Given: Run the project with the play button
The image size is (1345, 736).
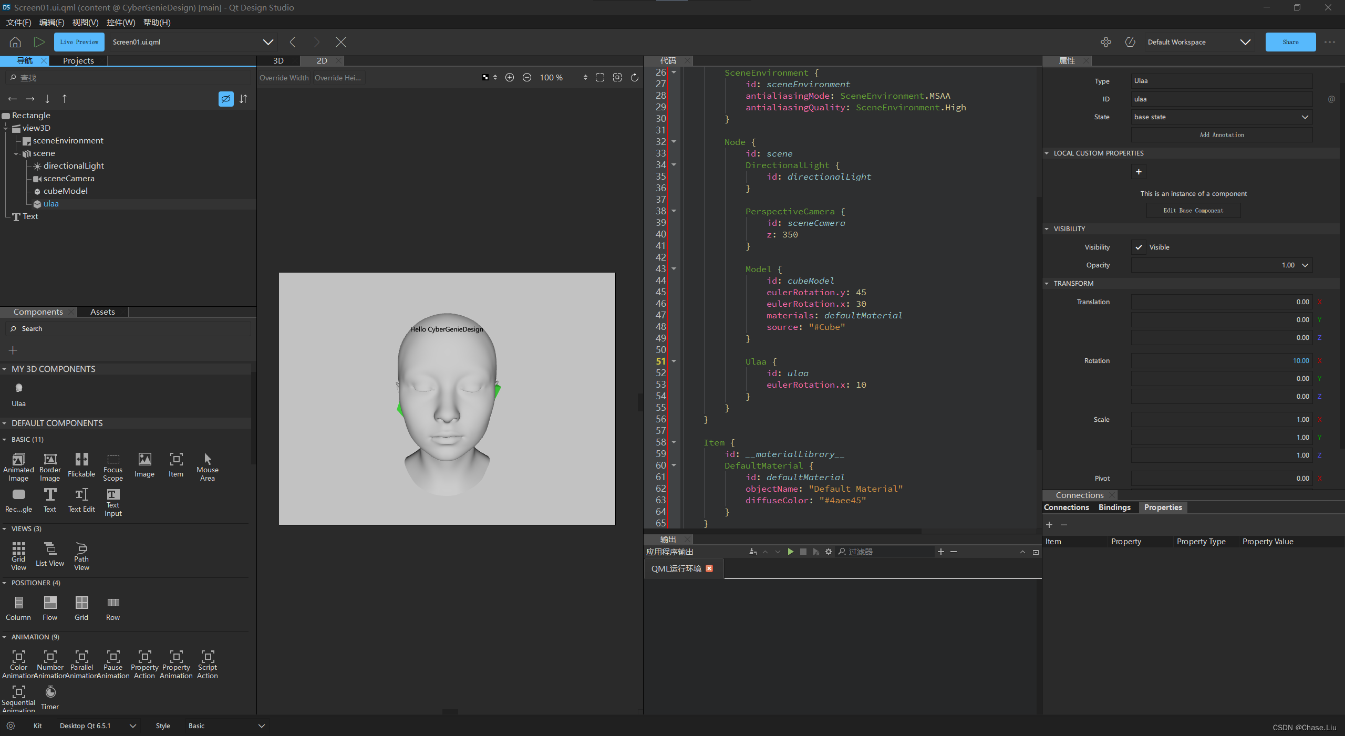Looking at the screenshot, I should click(x=39, y=42).
